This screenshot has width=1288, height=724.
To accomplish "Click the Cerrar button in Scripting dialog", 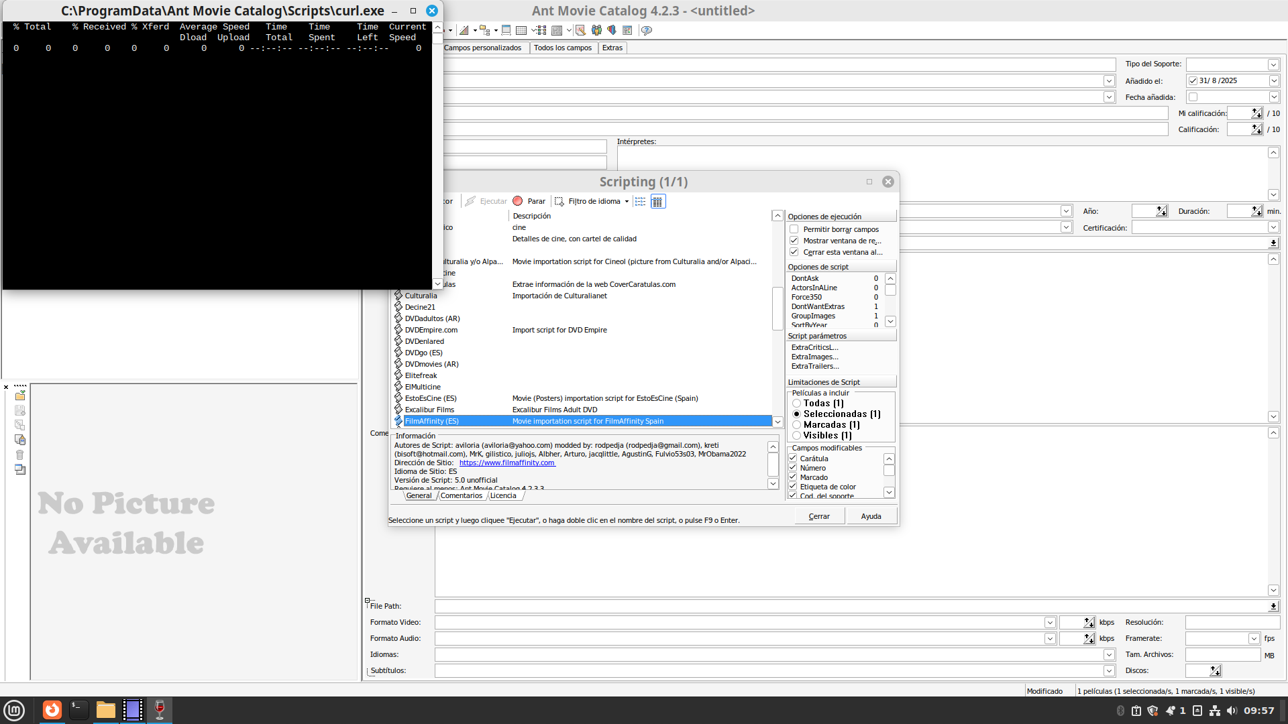I will click(x=819, y=516).
